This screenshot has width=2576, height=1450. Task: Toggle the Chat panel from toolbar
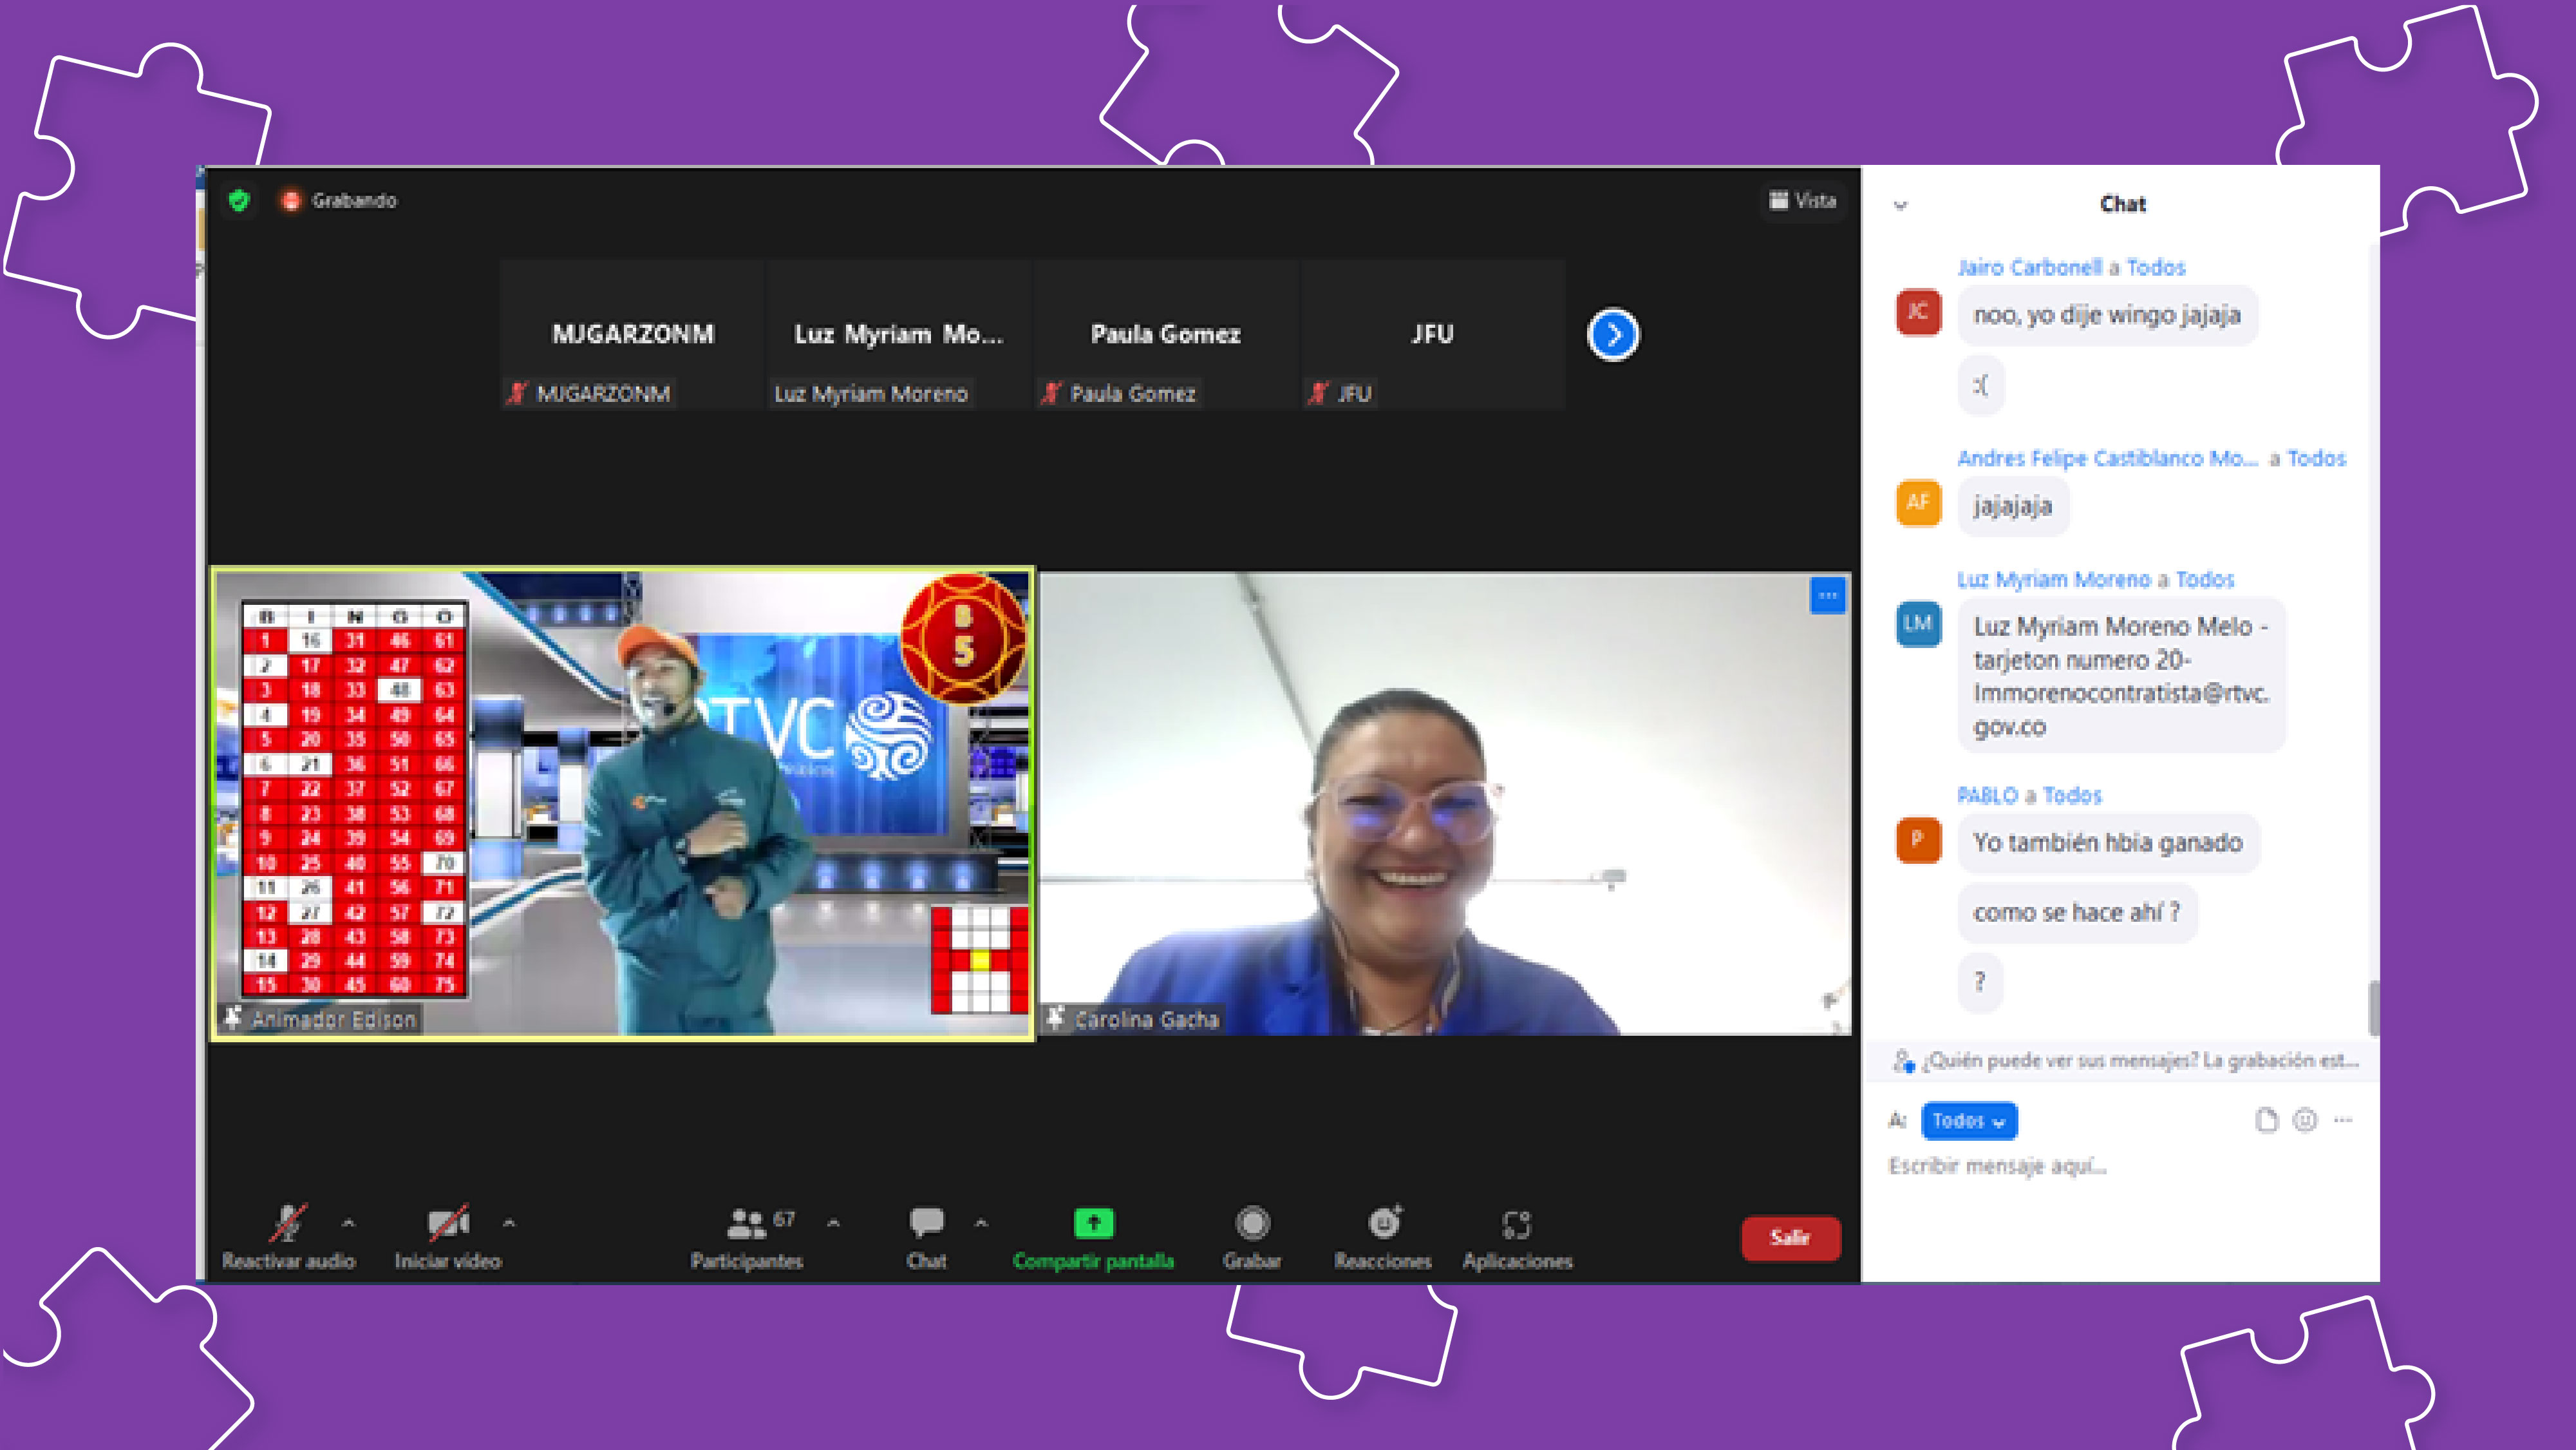click(x=926, y=1223)
